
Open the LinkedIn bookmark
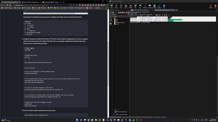point(64,8)
